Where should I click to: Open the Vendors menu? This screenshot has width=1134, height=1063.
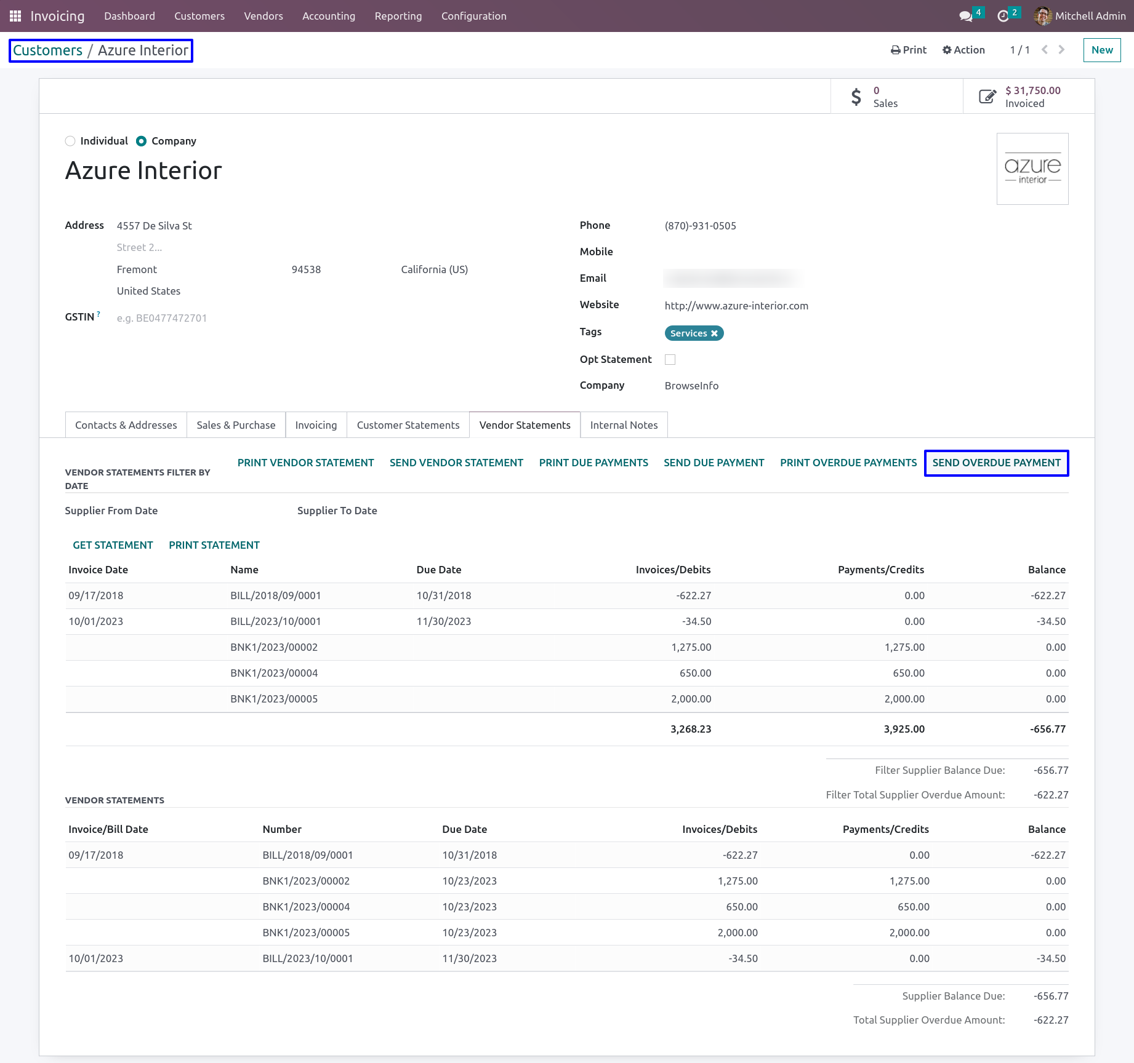[263, 16]
